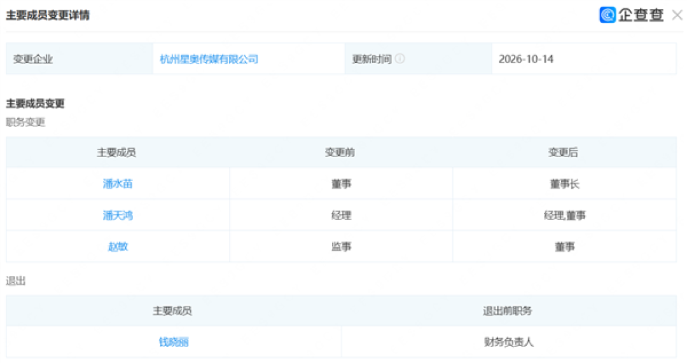Screen dimensions: 687x363
Task: Click the 企查查 brand text
Action: pyautogui.click(x=641, y=15)
